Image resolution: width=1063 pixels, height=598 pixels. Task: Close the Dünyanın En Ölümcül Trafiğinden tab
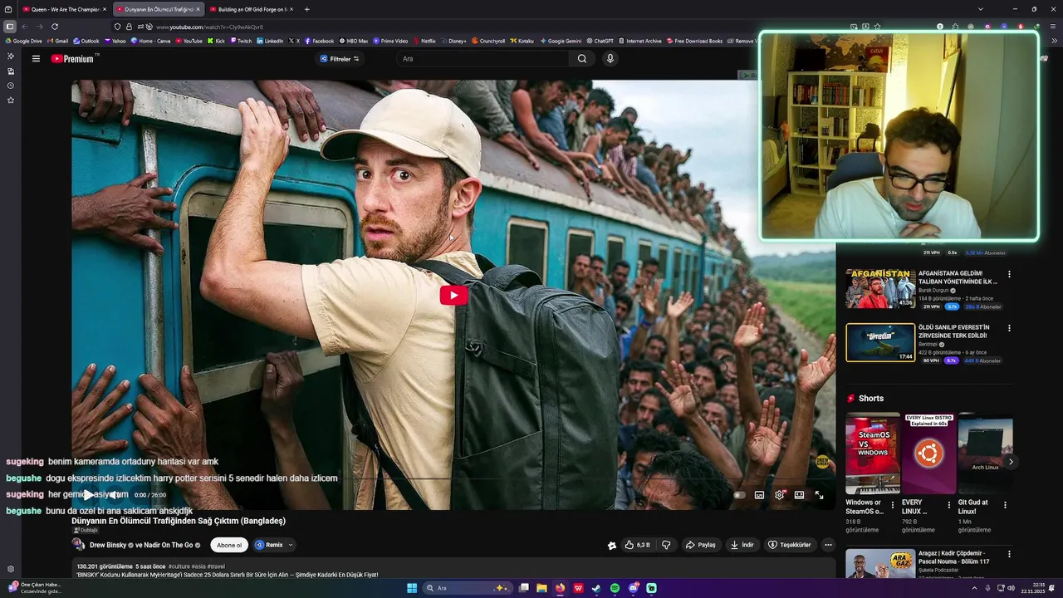click(198, 9)
